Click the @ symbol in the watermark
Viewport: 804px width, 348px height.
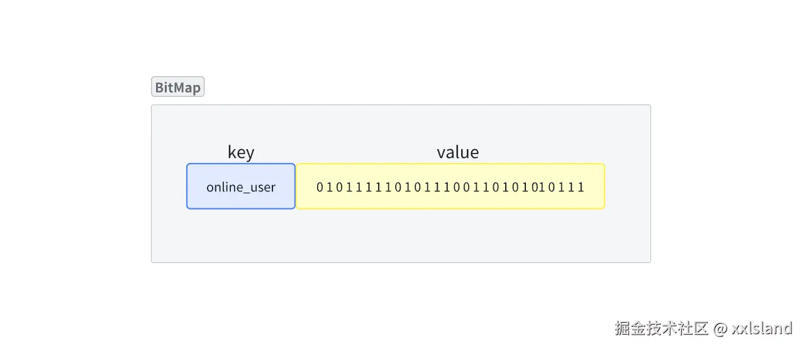pos(721,328)
